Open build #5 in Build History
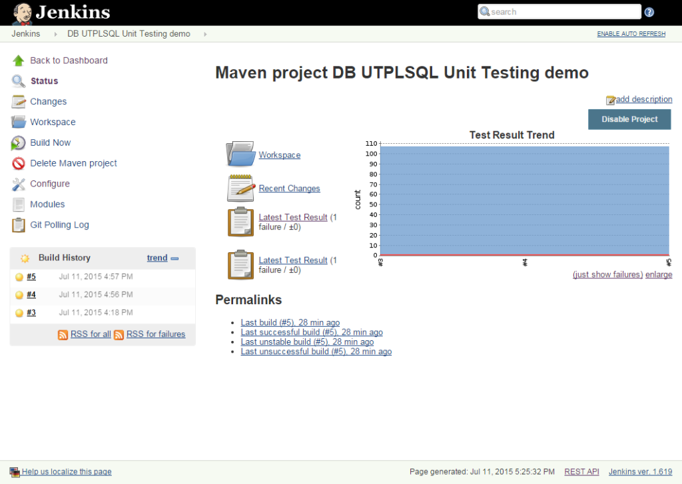 (31, 276)
